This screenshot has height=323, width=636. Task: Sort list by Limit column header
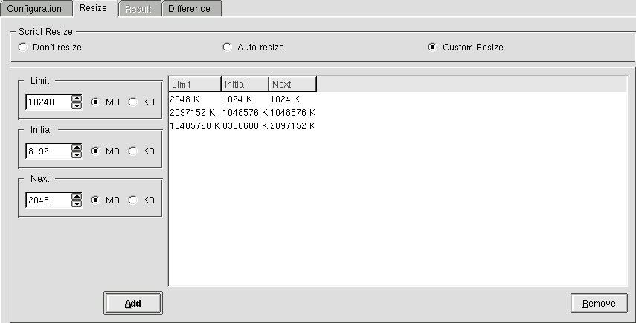pos(195,85)
